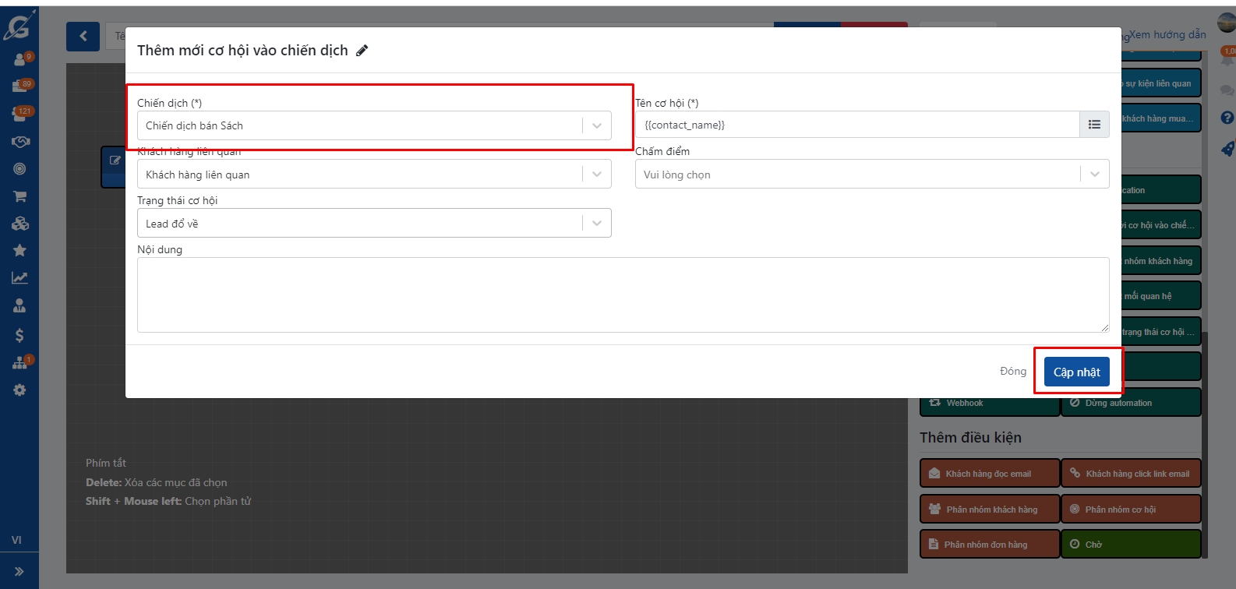Image resolution: width=1236 pixels, height=589 pixels.
Task: Click the pencil icon beside the dialog title
Action: point(362,51)
